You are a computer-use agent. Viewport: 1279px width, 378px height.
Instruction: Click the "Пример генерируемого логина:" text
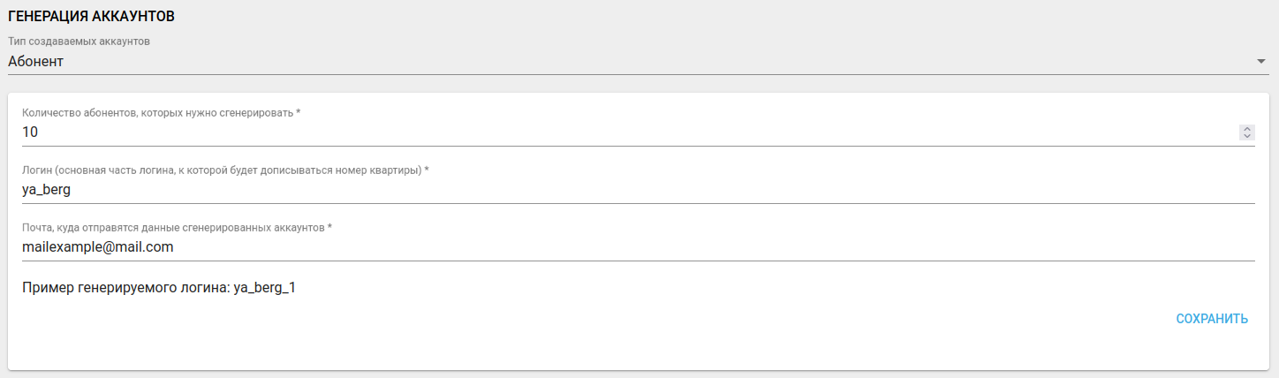click(125, 288)
